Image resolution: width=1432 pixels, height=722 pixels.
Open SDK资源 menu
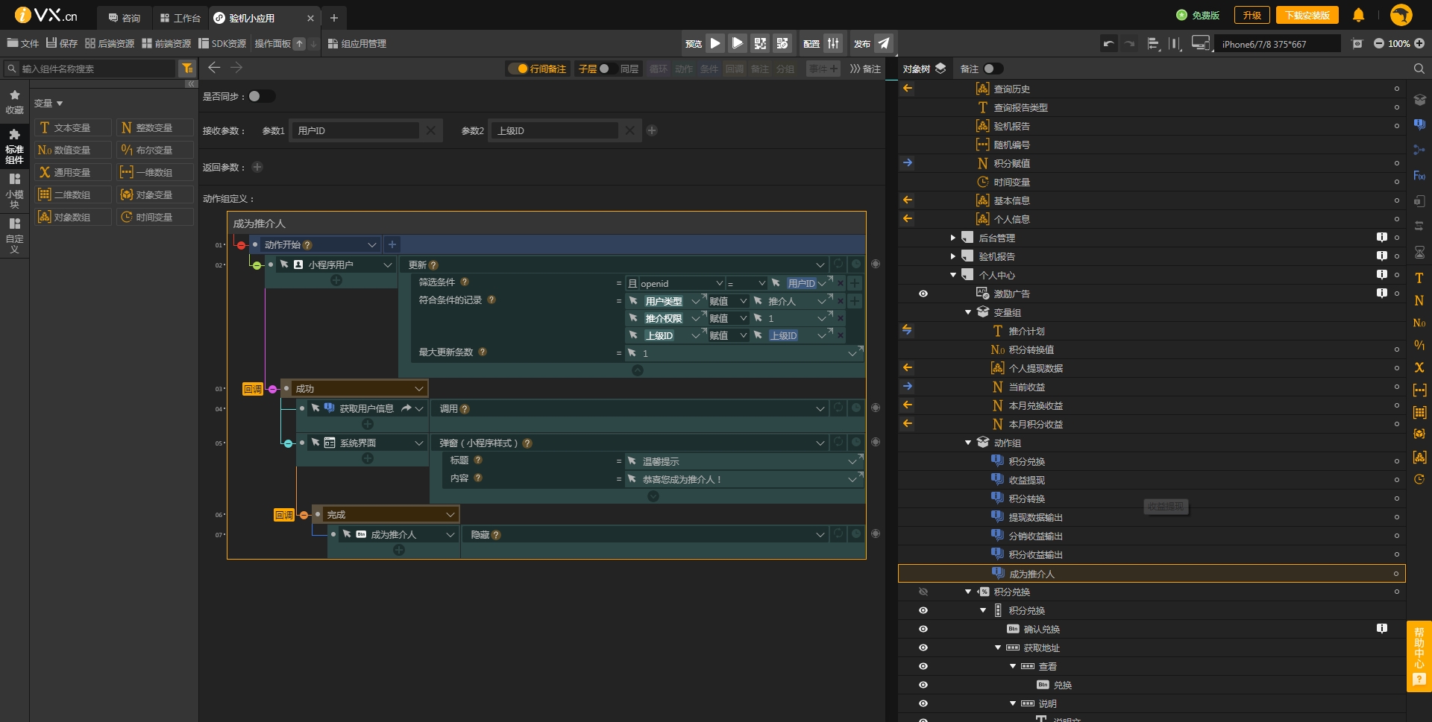tap(222, 43)
